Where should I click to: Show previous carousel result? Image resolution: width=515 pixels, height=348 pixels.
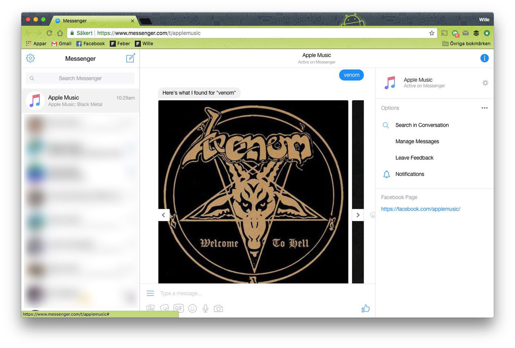coord(163,215)
